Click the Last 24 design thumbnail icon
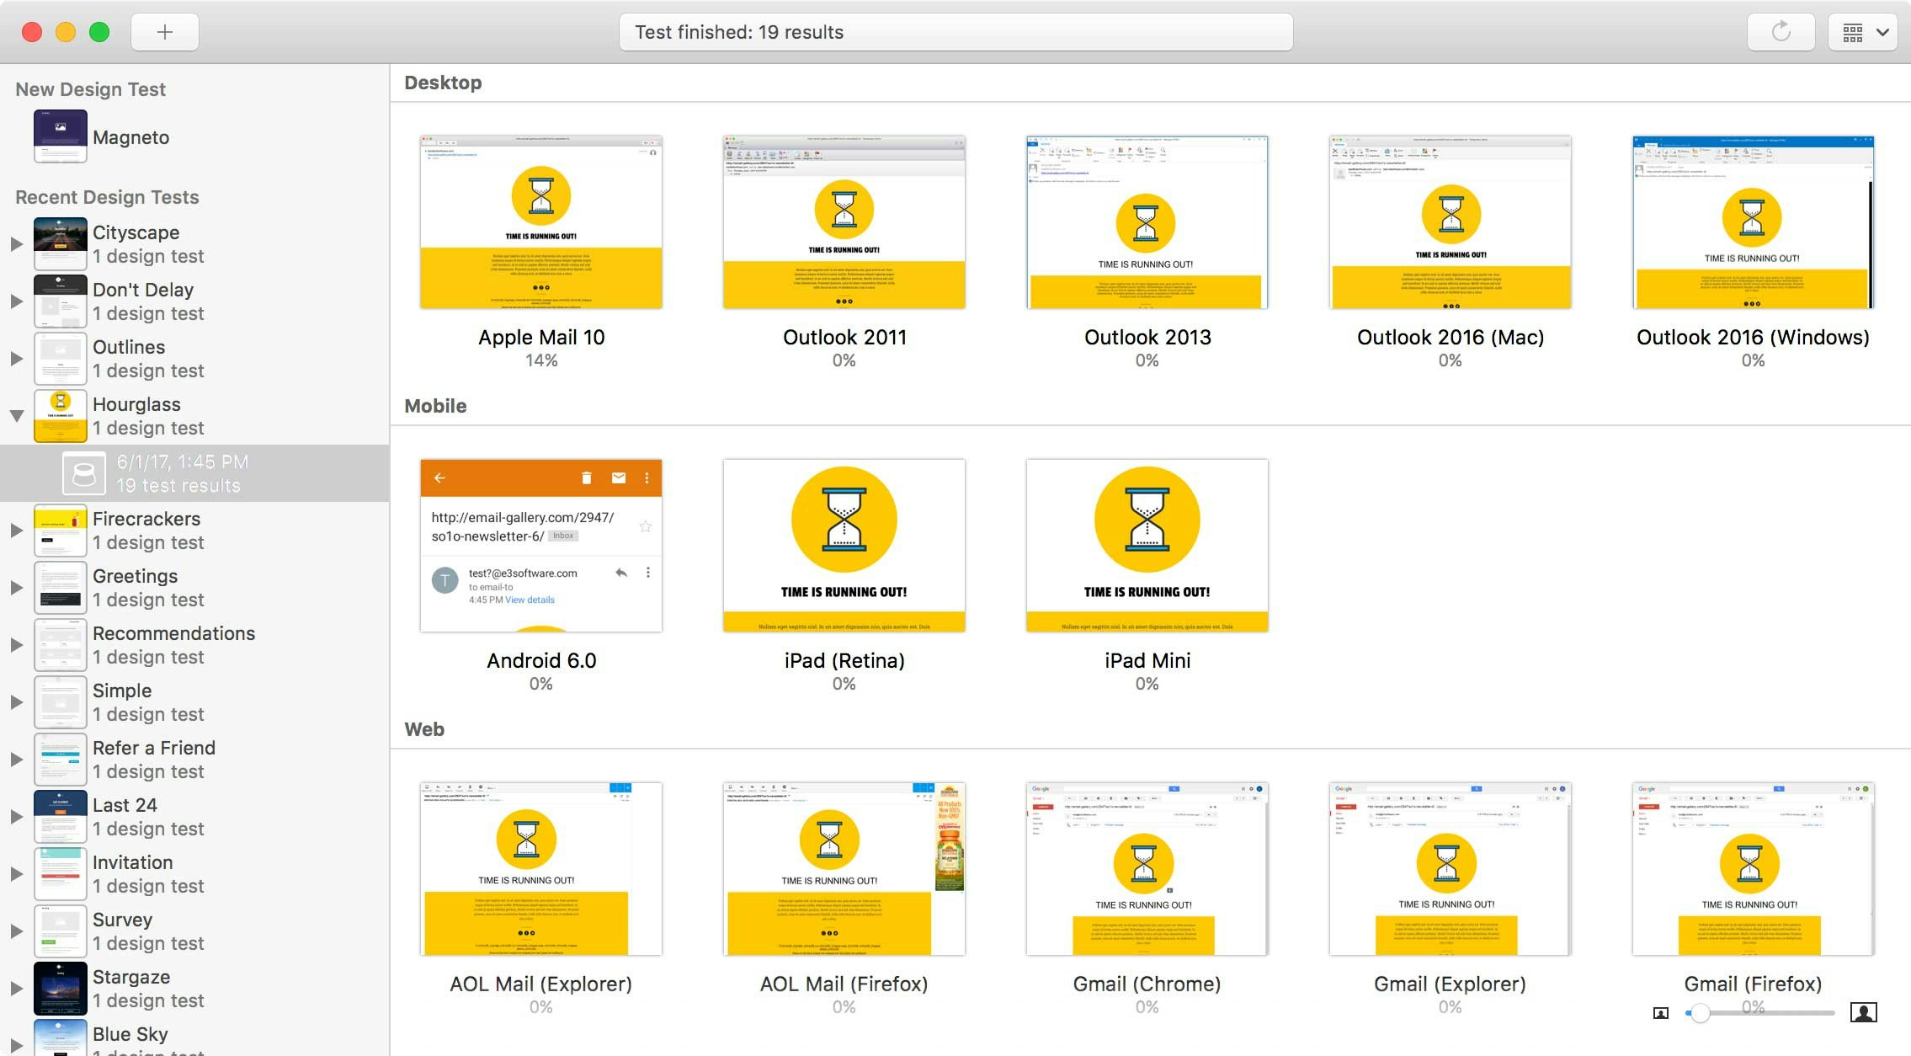The height and width of the screenshot is (1056, 1911). point(61,816)
